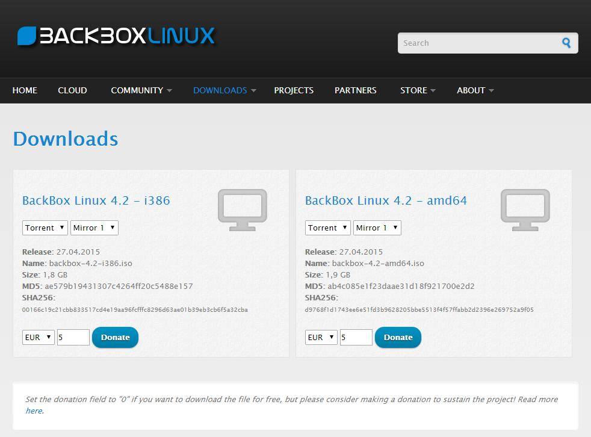This screenshot has width=591, height=437.
Task: Open the Mirror 1 dropdown for amd64
Action: [377, 228]
